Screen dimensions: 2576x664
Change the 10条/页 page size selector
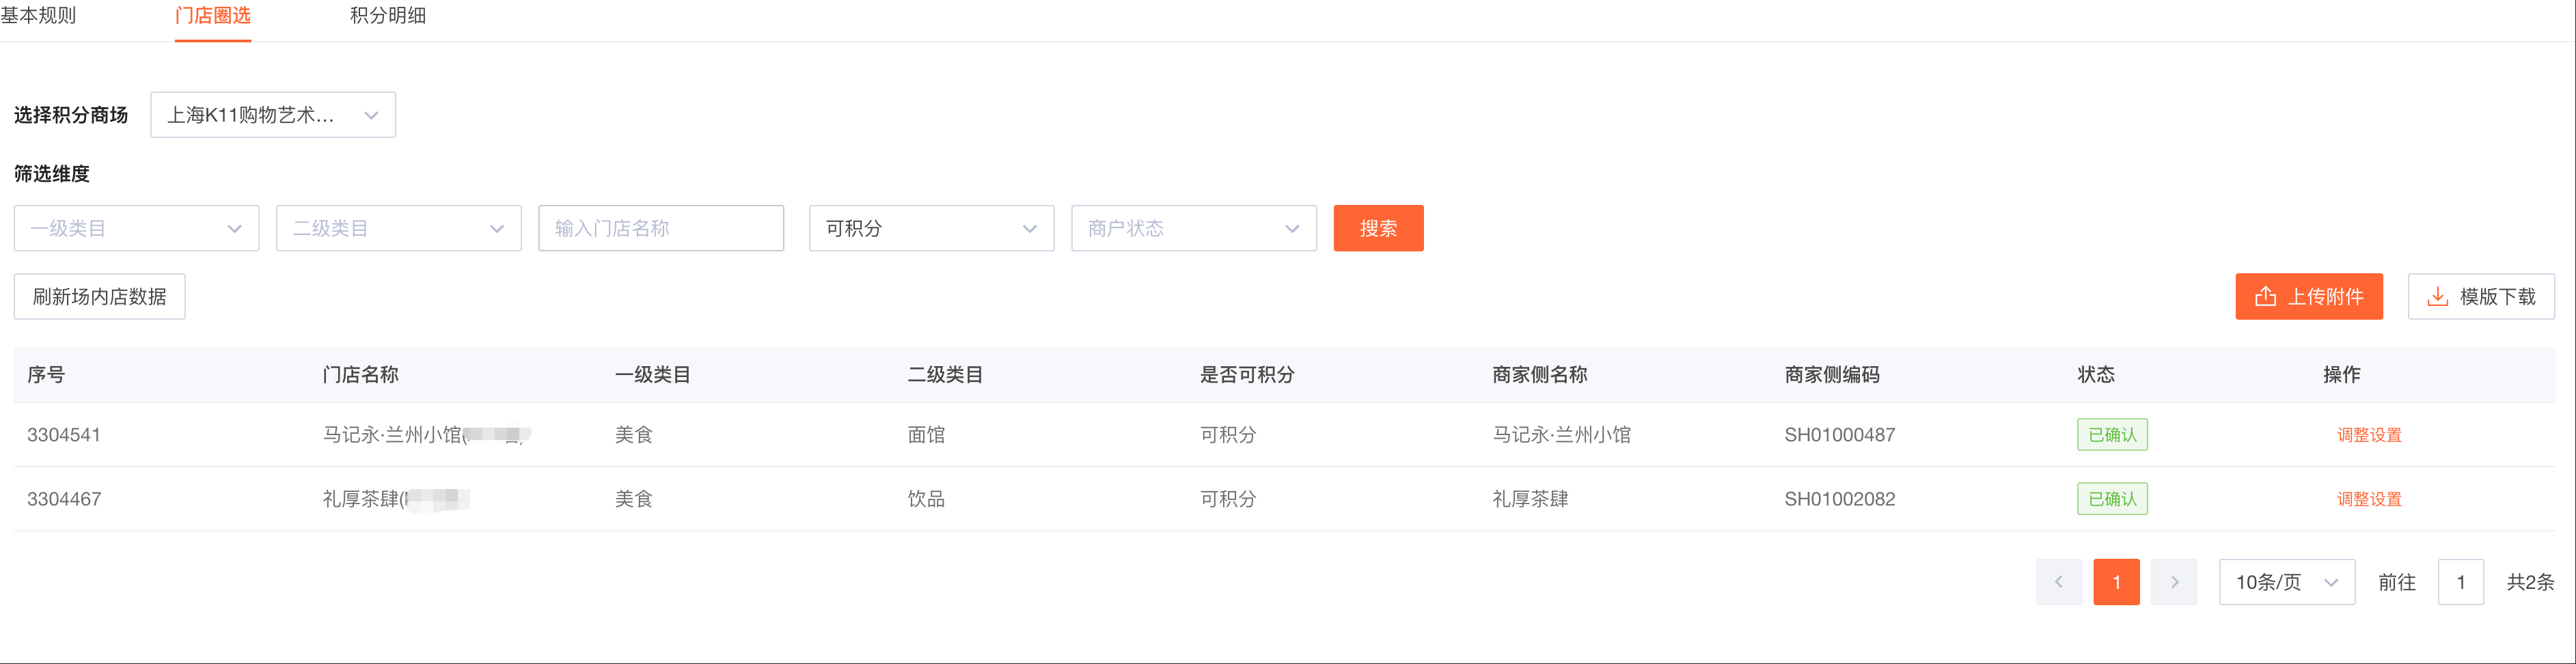[2286, 582]
